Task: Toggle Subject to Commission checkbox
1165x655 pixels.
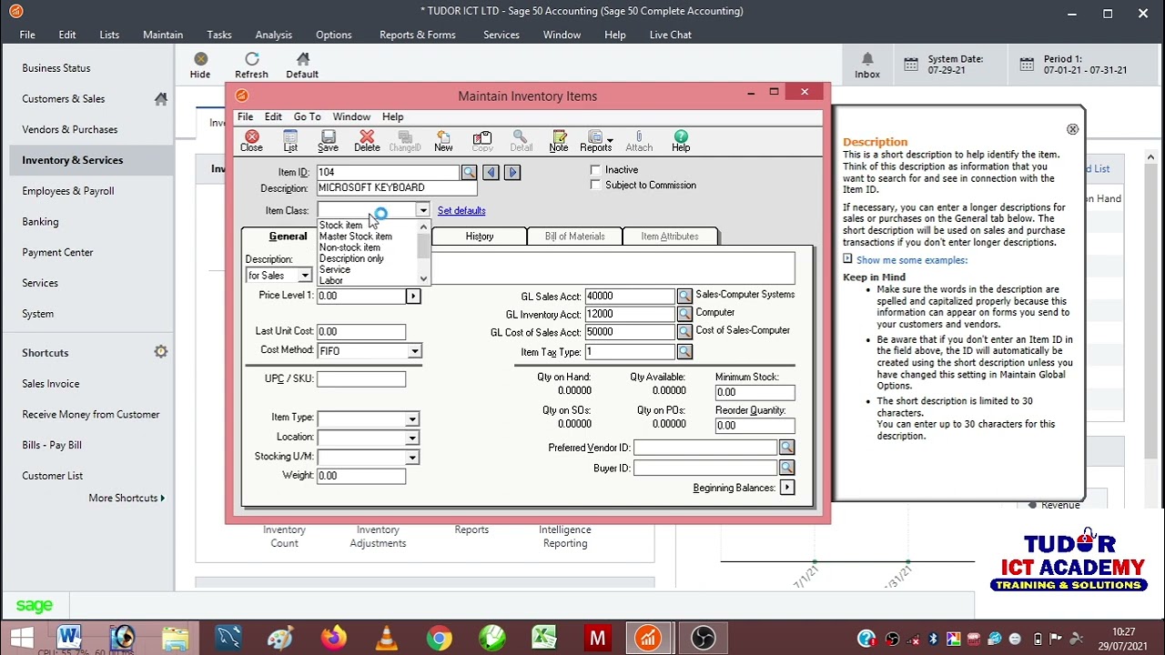Action: [x=595, y=185]
